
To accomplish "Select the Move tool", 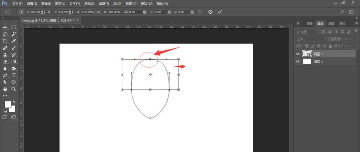I will click(x=5, y=27).
